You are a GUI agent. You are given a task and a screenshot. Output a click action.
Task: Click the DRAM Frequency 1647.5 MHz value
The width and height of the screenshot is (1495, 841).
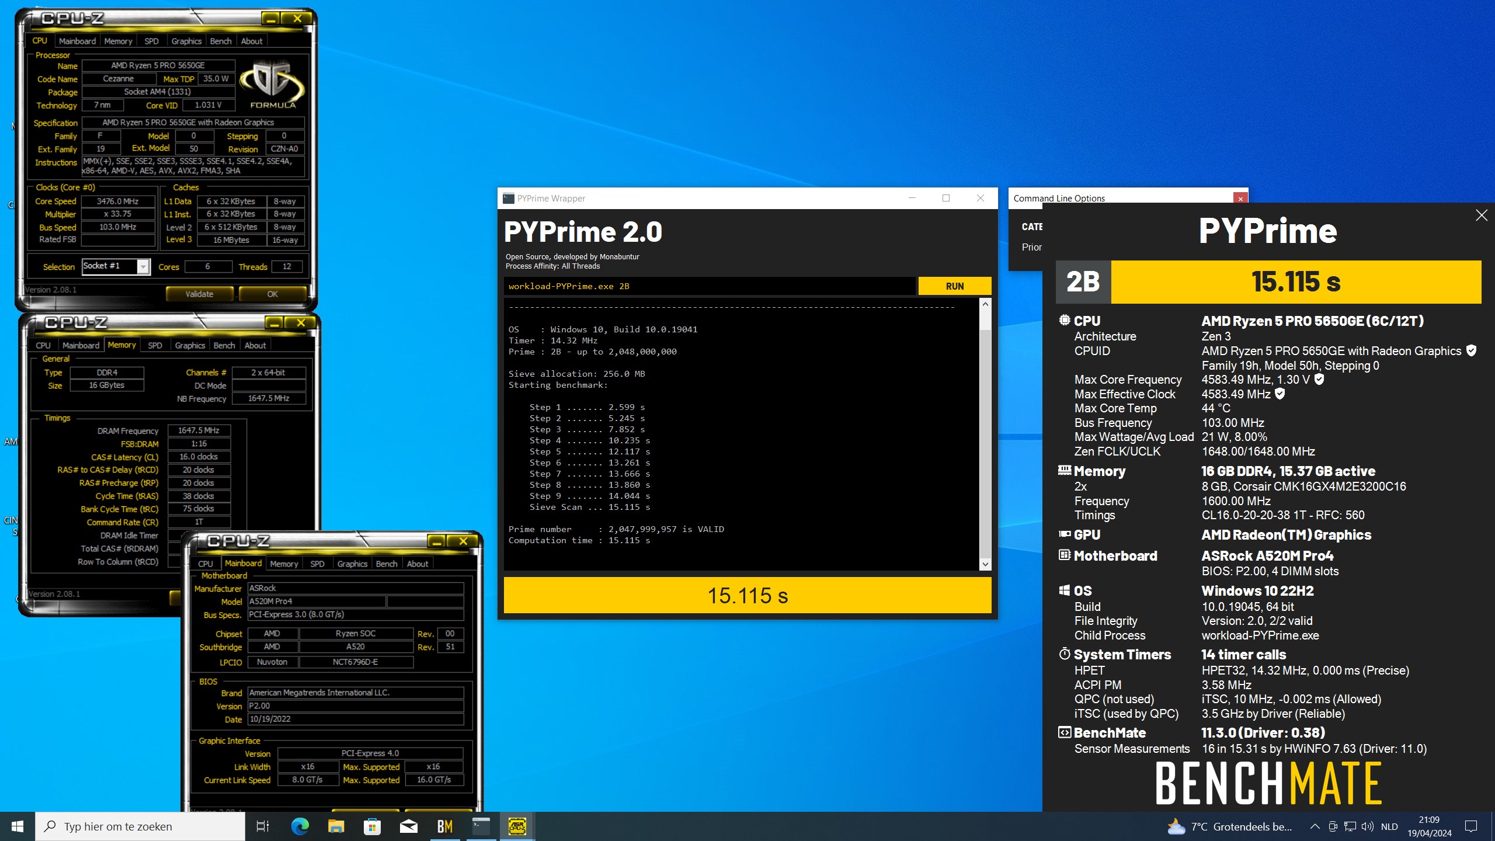199,430
